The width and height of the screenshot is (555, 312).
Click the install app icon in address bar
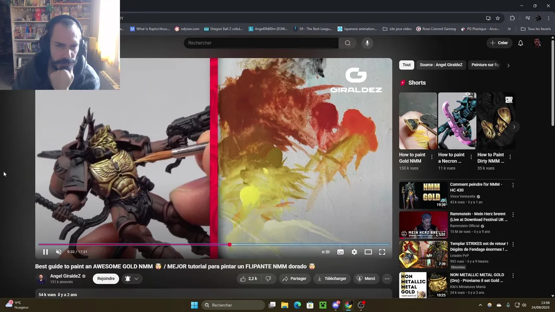pos(488,18)
